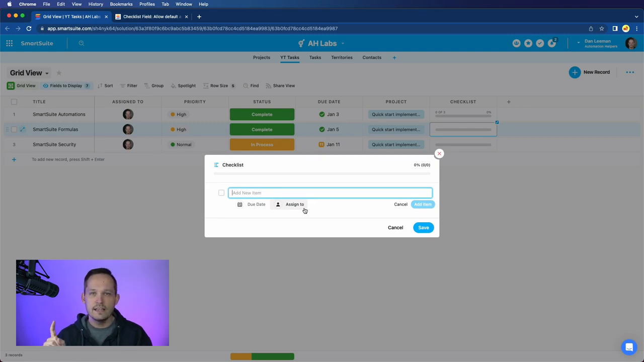Screen dimensions: 644x362
Task: Add a new column with the plus icon
Action: point(509,102)
